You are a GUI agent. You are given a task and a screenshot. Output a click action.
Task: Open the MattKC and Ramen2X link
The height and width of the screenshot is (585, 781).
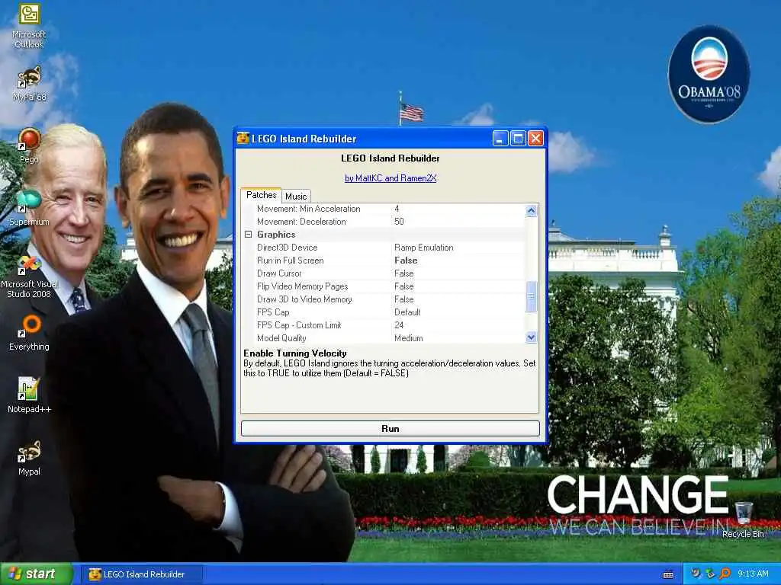[390, 178]
